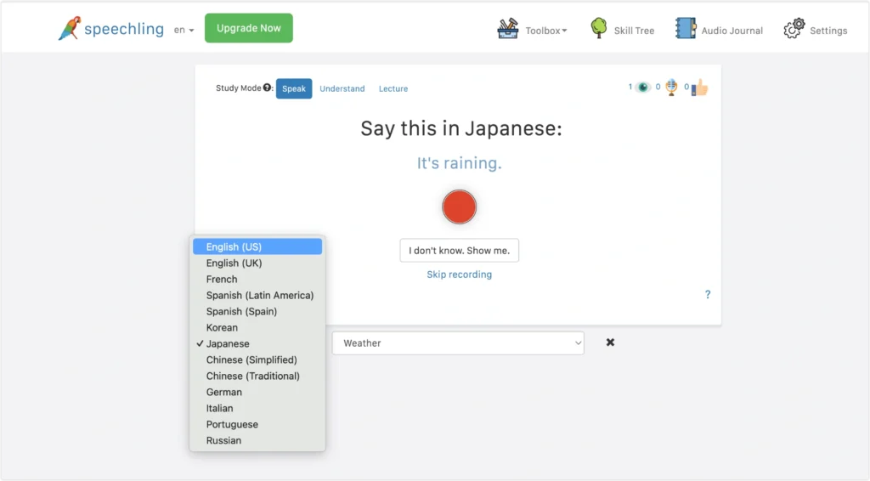Click the Skip recording link

tap(460, 274)
